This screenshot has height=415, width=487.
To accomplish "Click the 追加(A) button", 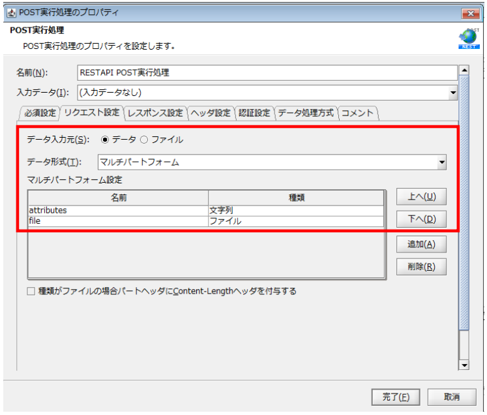I will pos(421,244).
